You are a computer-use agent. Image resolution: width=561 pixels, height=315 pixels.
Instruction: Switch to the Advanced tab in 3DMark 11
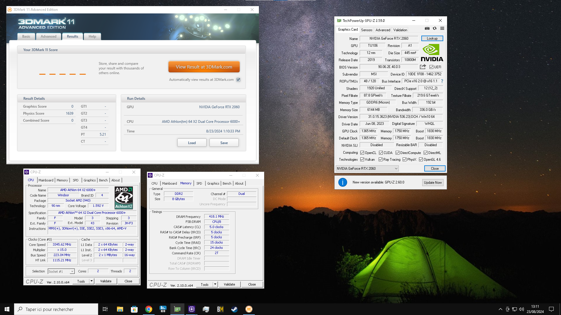(49, 36)
